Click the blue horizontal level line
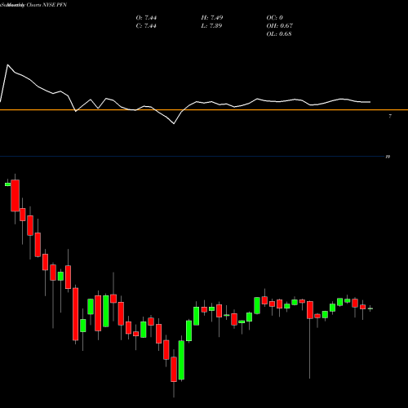 pos(192,157)
